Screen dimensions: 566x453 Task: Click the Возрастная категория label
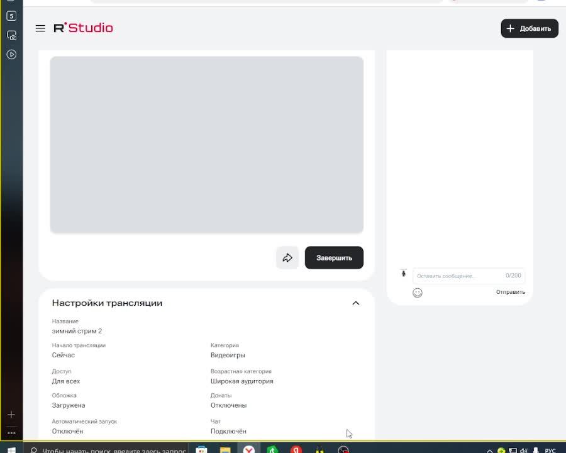pyautogui.click(x=241, y=371)
